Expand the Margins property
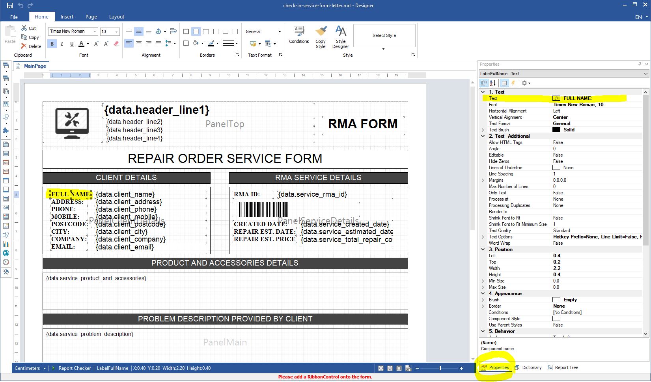 (483, 180)
